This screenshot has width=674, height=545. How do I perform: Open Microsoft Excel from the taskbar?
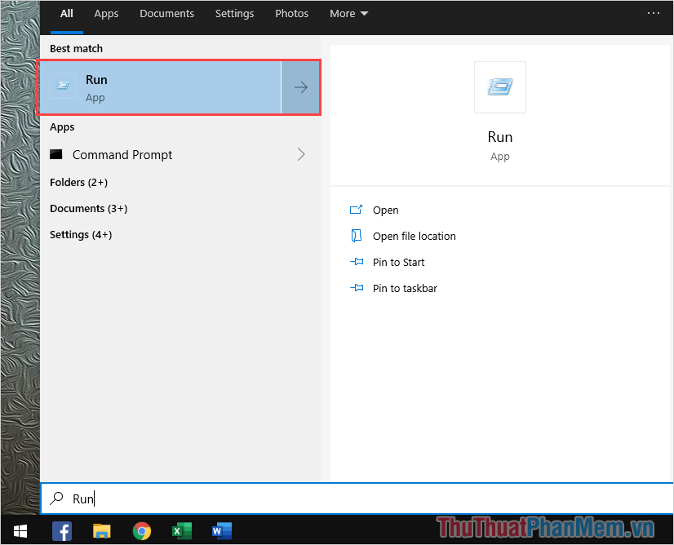pyautogui.click(x=181, y=531)
